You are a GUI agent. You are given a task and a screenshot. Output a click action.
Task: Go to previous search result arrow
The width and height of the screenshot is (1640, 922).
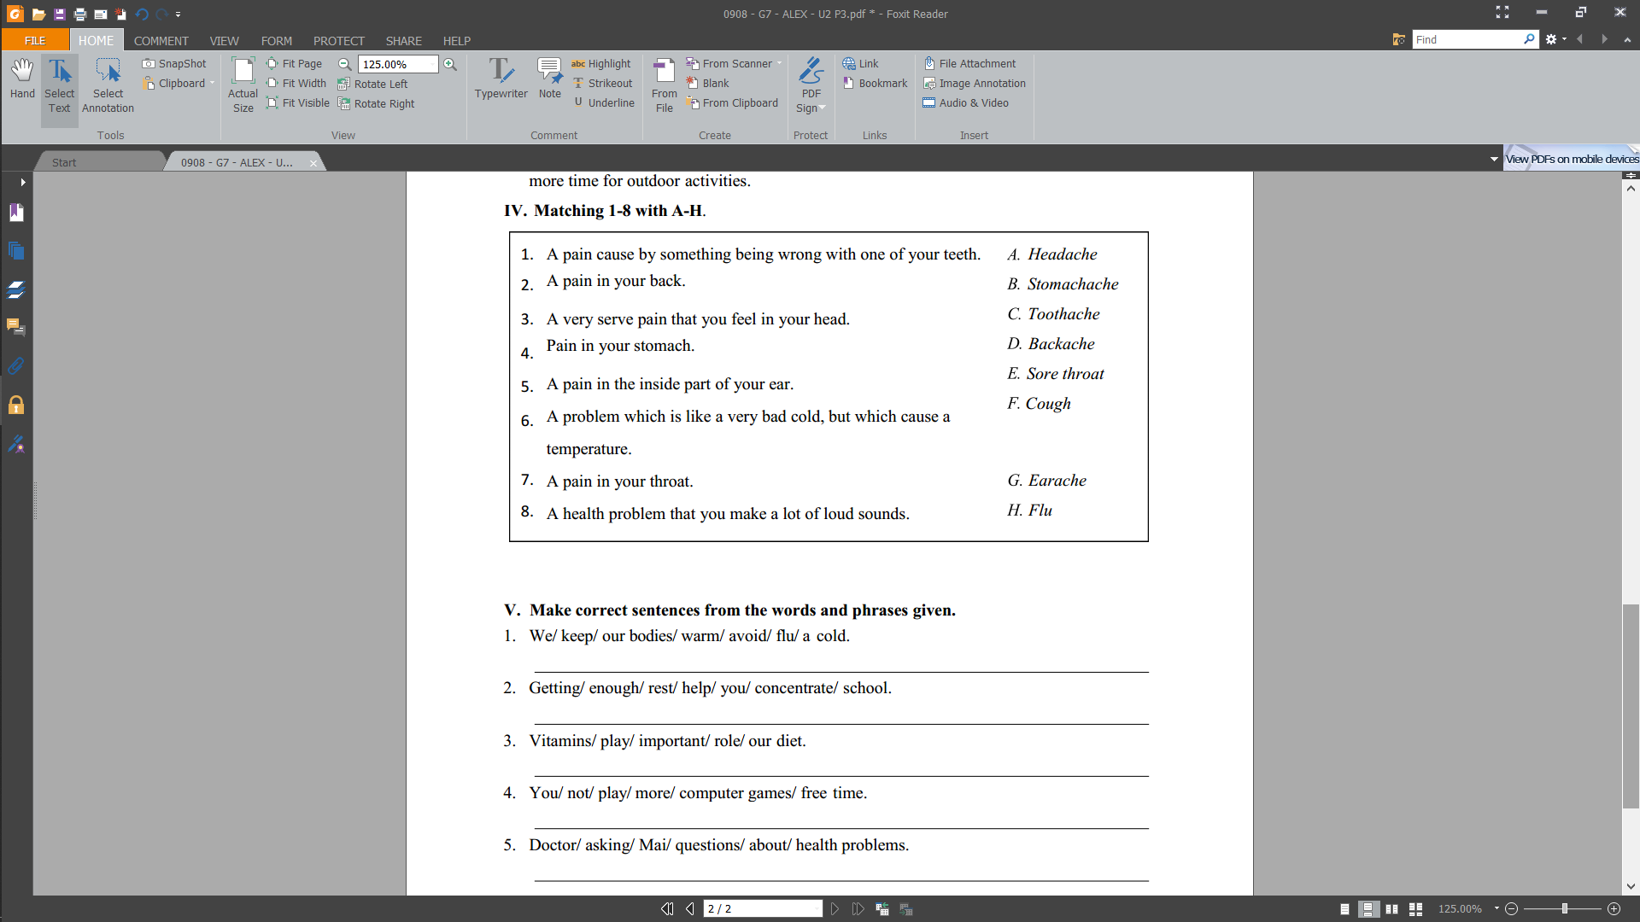click(1579, 39)
